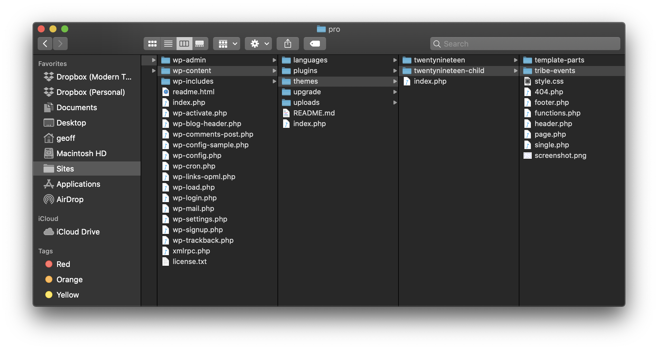Select wp-trackback.php file

coord(217,240)
